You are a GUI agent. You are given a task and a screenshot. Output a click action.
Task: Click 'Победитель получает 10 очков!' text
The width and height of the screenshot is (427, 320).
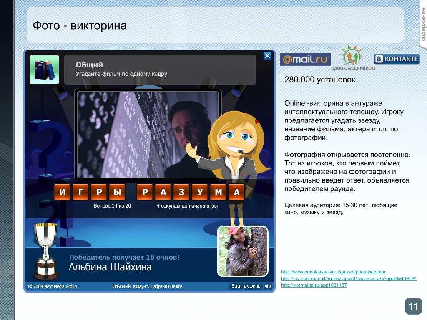coord(124,257)
